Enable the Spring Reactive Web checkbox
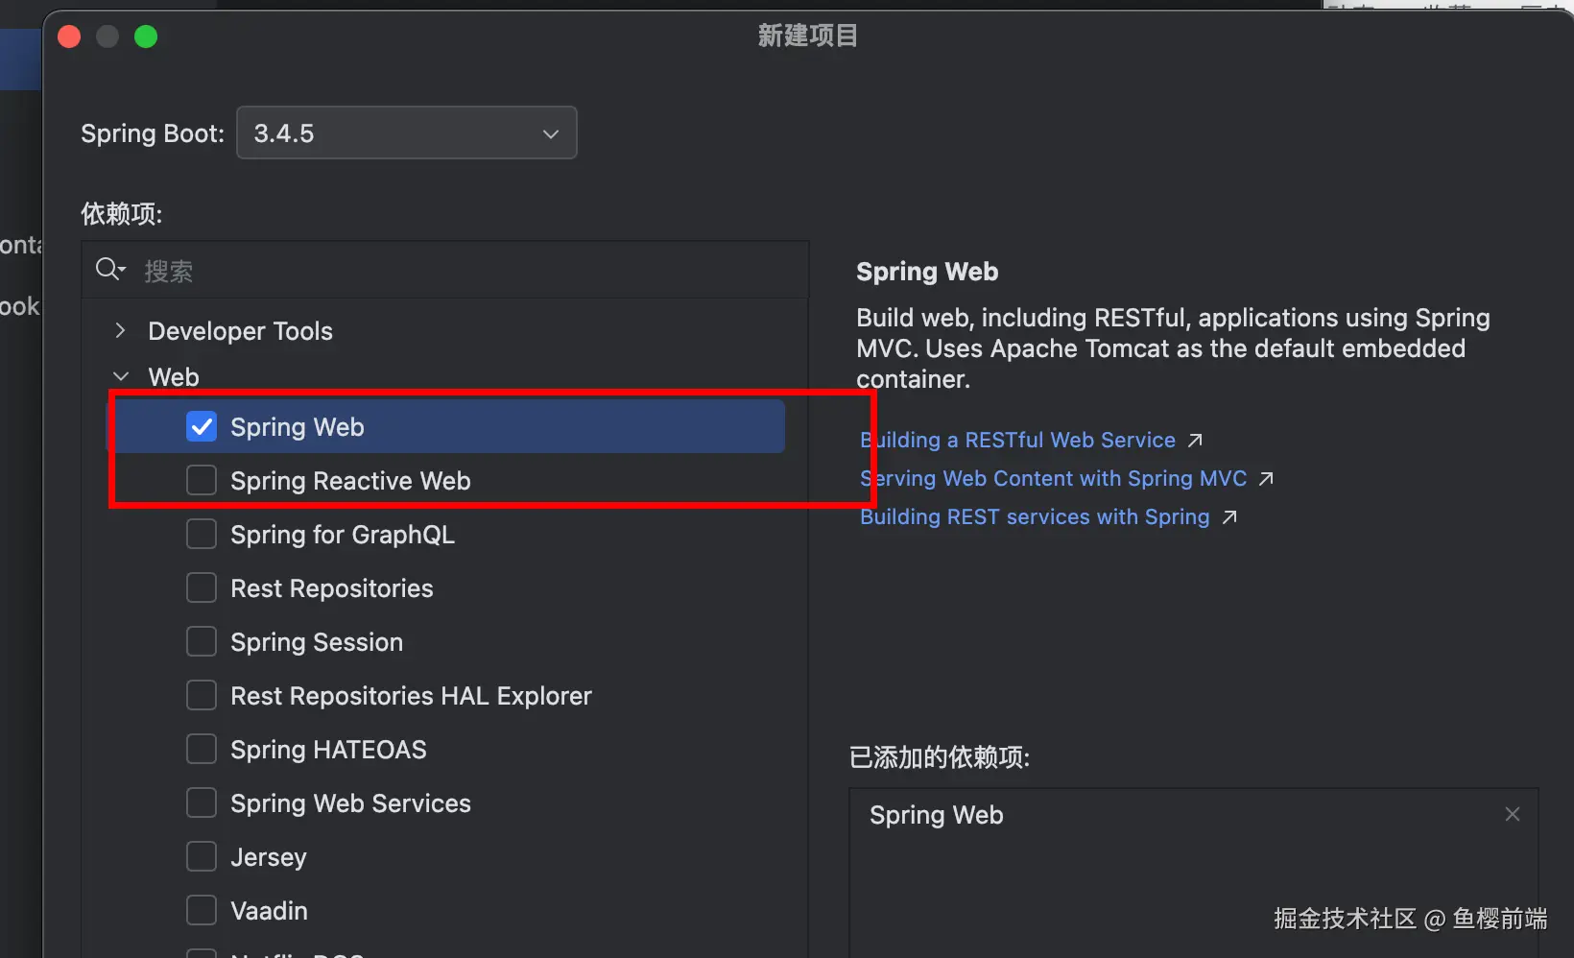 pos(202,481)
